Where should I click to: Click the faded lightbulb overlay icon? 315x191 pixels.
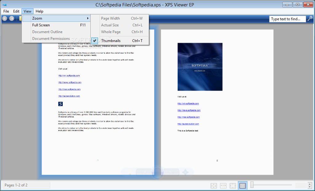tap(130, 172)
